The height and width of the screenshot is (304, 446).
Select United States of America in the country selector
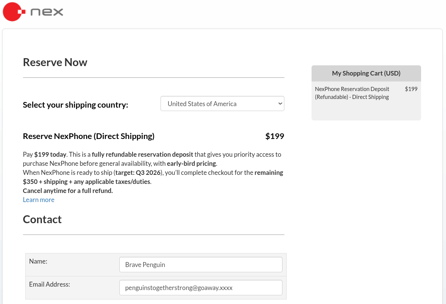(x=222, y=103)
